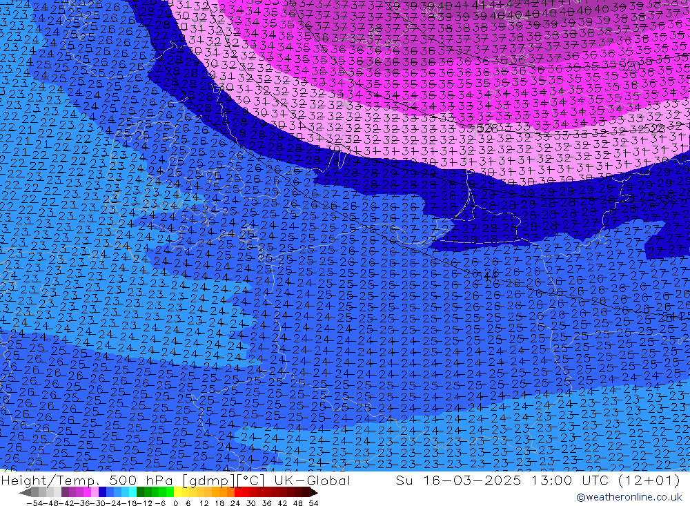The image size is (690, 506).
Task: Click the 'Height/Temp. 500 hPa' map title
Action: (88, 480)
